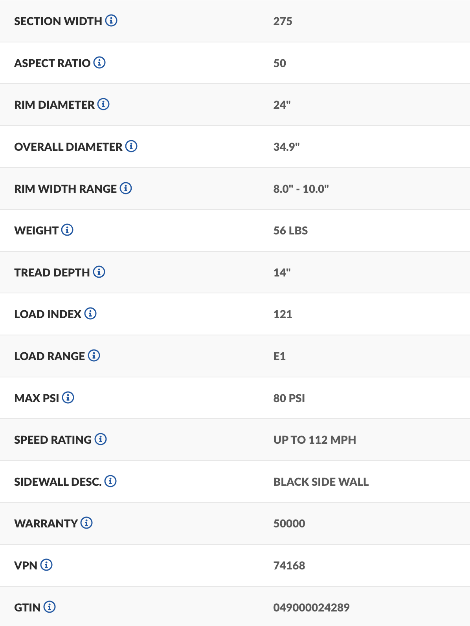This screenshot has width=470, height=626.
Task: Click the GTIN info icon
Action: click(x=50, y=607)
